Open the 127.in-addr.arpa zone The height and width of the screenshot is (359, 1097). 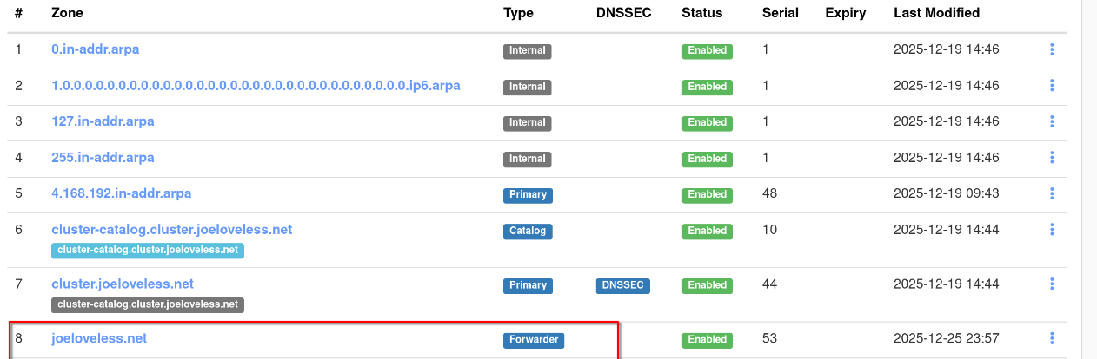(x=103, y=121)
